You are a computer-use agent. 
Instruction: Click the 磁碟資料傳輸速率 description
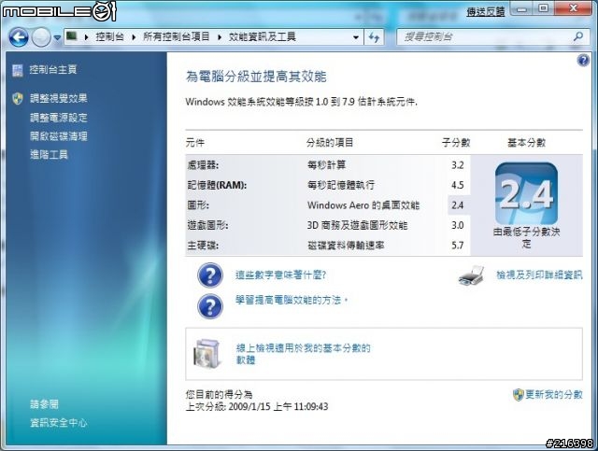point(346,246)
